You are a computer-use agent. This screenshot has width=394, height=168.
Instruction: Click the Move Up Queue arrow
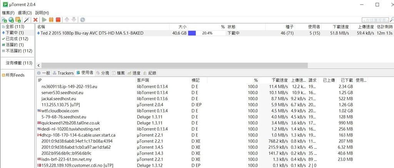(67, 20)
